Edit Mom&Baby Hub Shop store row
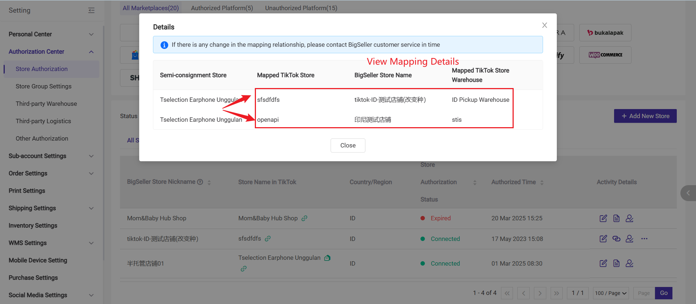 (x=603, y=218)
